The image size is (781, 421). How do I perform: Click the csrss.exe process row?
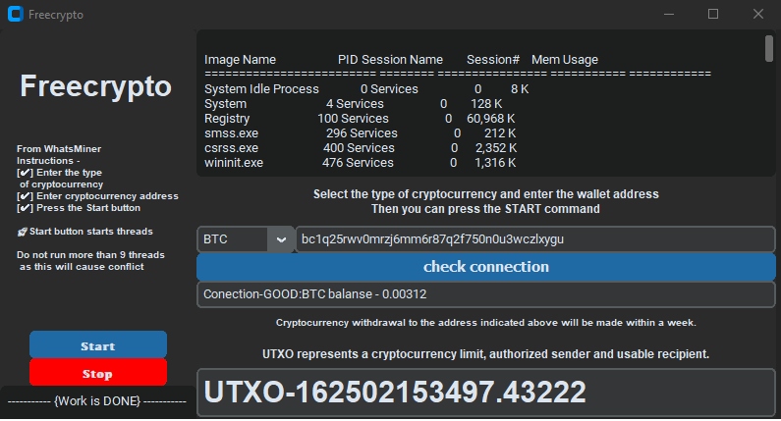pos(361,148)
